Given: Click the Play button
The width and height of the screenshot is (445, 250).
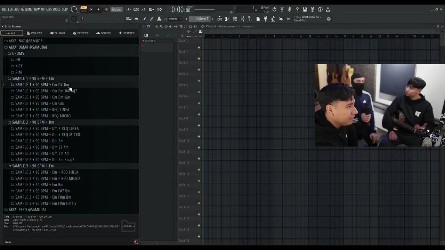Looking at the screenshot, I should [x=91, y=9].
